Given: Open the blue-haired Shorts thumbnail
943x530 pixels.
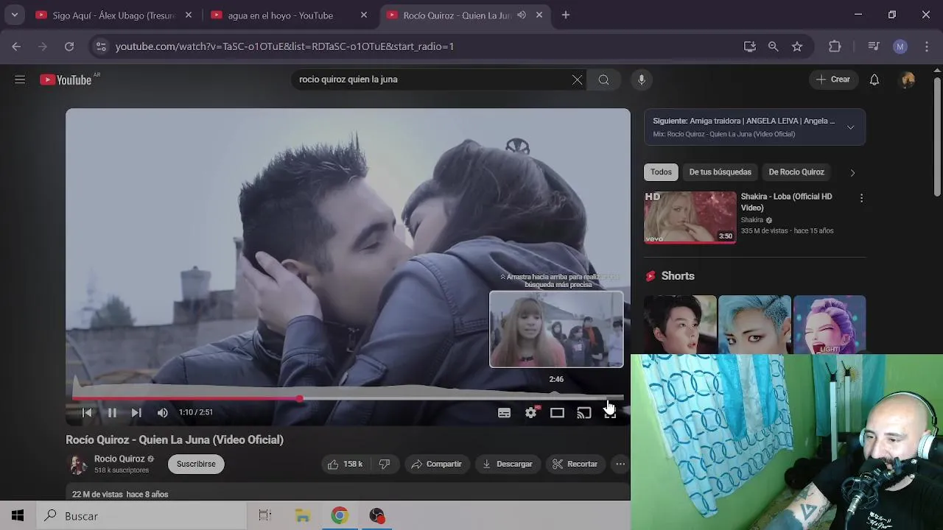Looking at the screenshot, I should pos(754,325).
